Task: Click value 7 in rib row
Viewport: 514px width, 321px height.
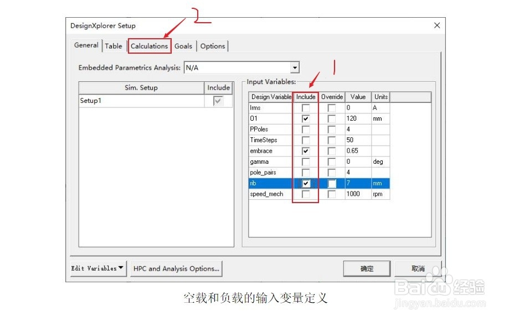Action: coord(348,183)
